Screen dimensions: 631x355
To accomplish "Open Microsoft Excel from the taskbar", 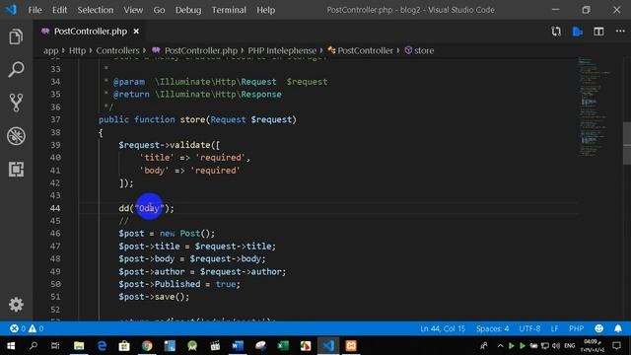I will [283, 346].
